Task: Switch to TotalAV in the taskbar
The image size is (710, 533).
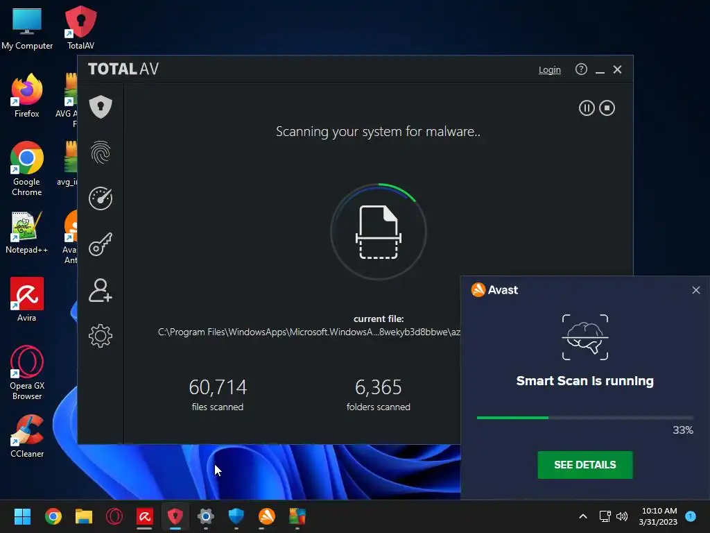Action: pyautogui.click(x=175, y=516)
